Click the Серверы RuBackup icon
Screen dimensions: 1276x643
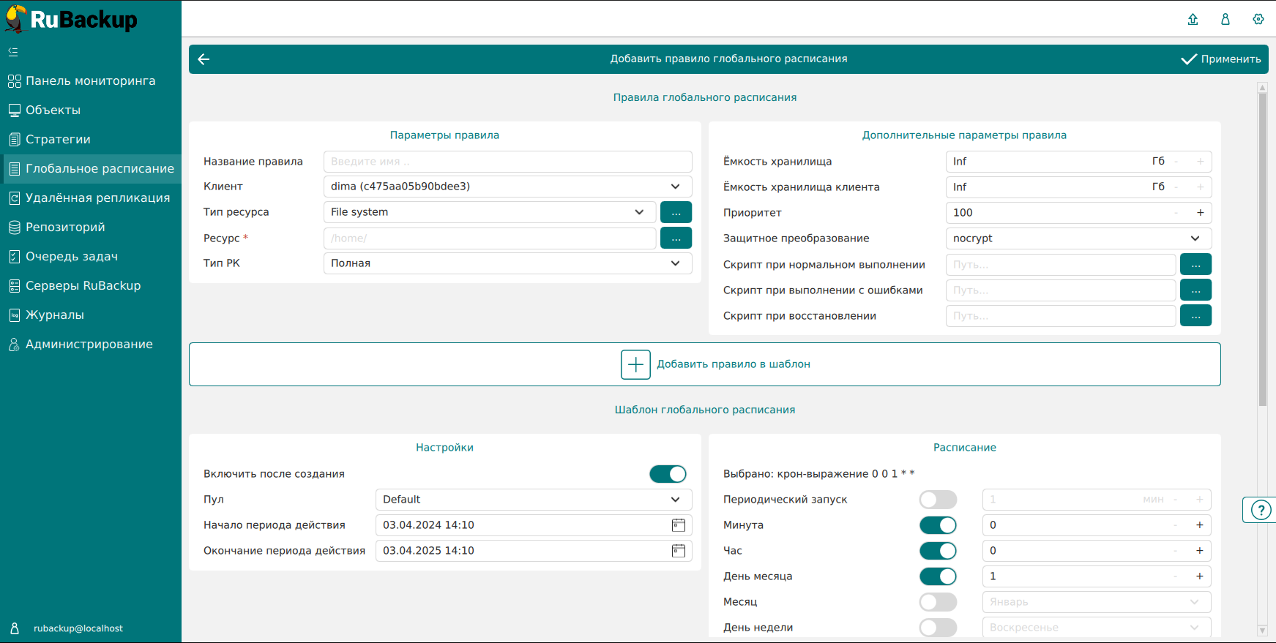coord(14,285)
